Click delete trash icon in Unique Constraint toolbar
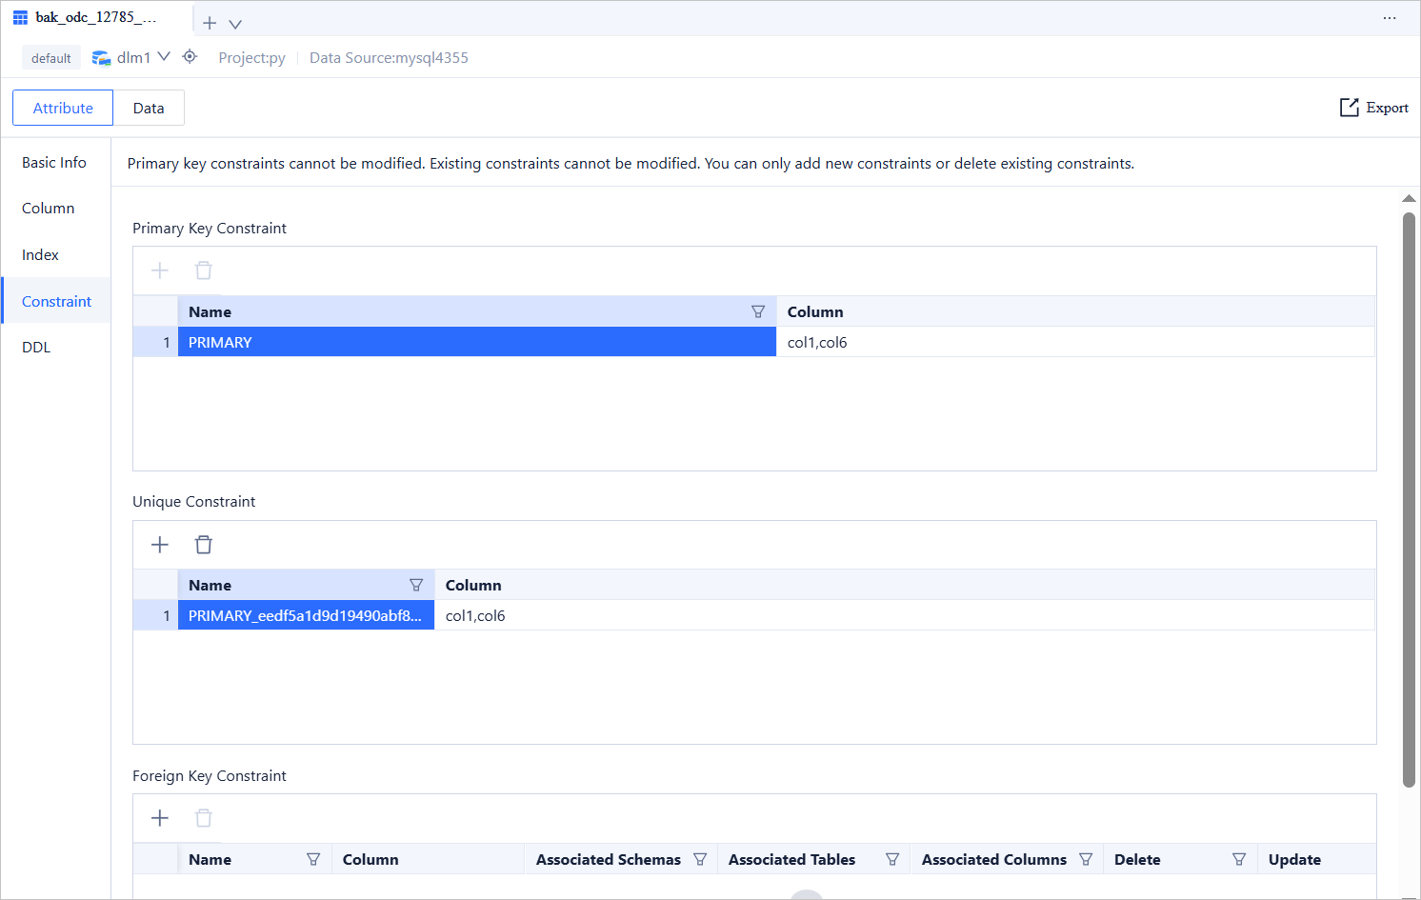This screenshot has width=1421, height=900. (204, 545)
